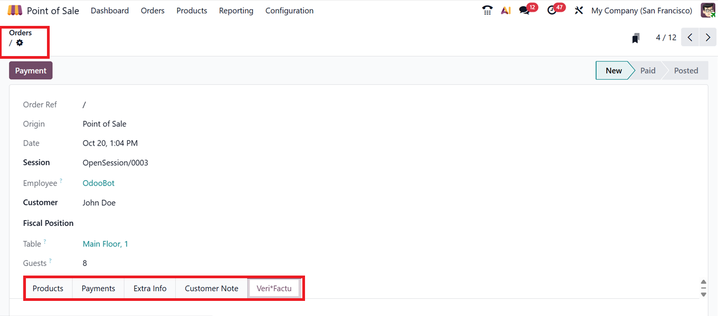The height and width of the screenshot is (316, 718).
Task: Select the New status stage
Action: click(614, 71)
